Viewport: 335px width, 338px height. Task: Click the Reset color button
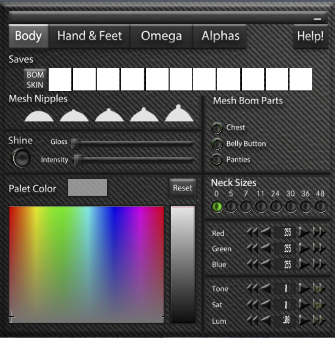pyautogui.click(x=183, y=188)
